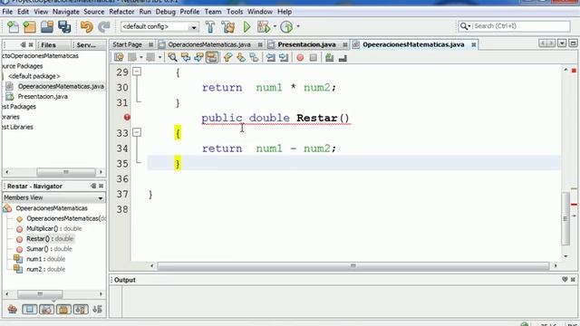The image size is (580, 326).
Task: Toggle Show Inherited Members in Navigator
Action: (12, 310)
